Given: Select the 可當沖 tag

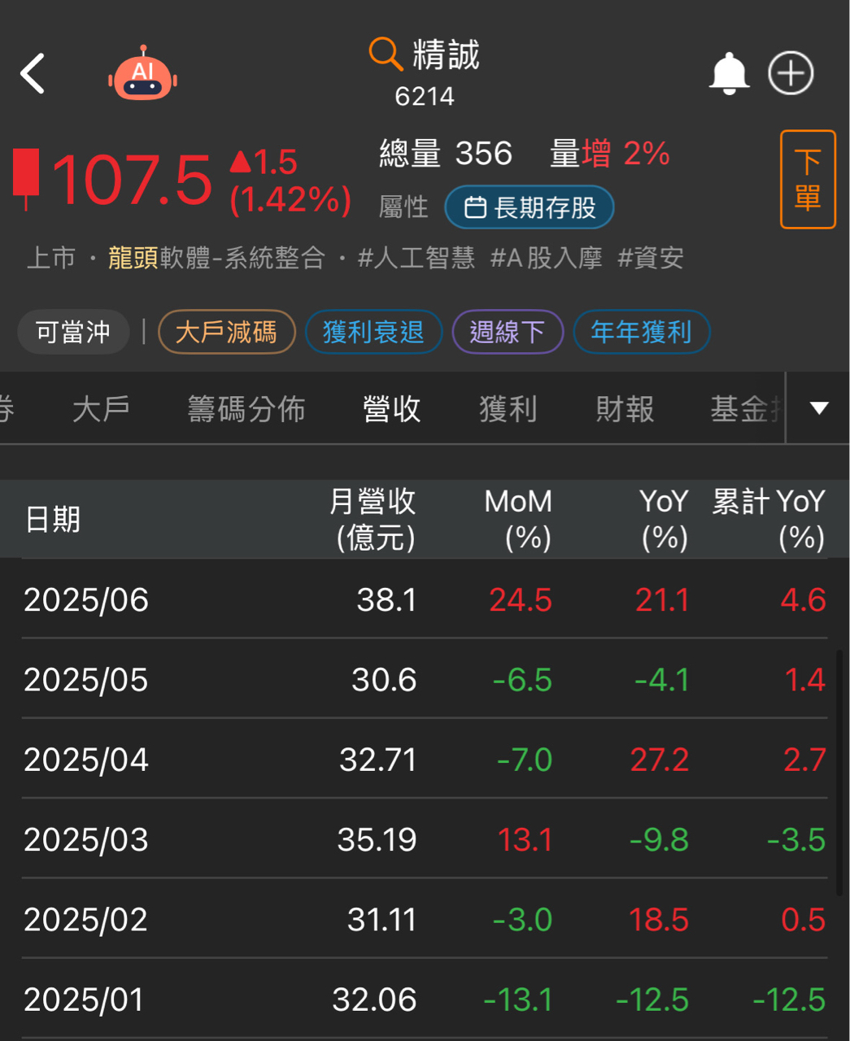Looking at the screenshot, I should (x=73, y=332).
